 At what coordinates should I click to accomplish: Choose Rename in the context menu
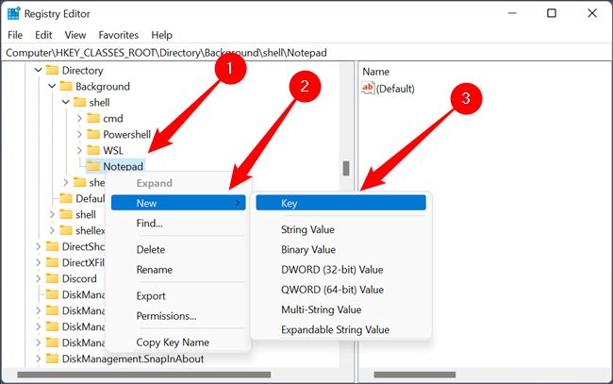tap(178, 270)
